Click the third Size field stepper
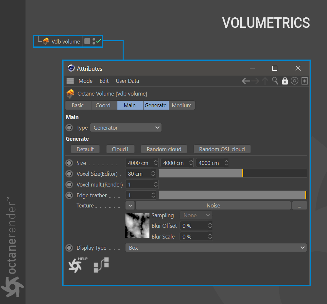The image size is (327, 304). 227,163
